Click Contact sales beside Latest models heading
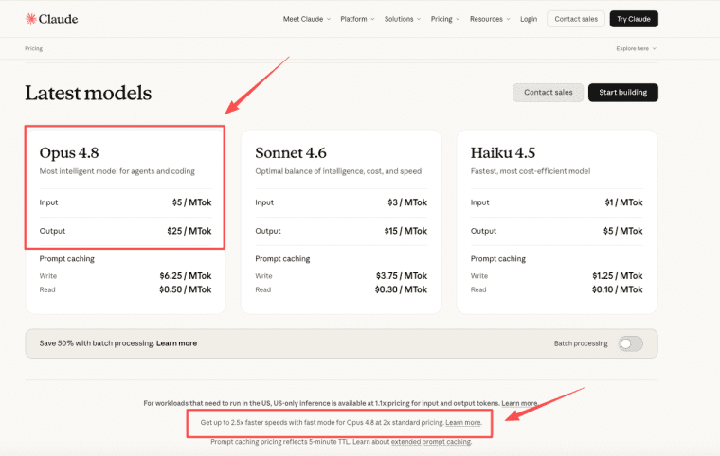The image size is (720, 456). click(549, 92)
